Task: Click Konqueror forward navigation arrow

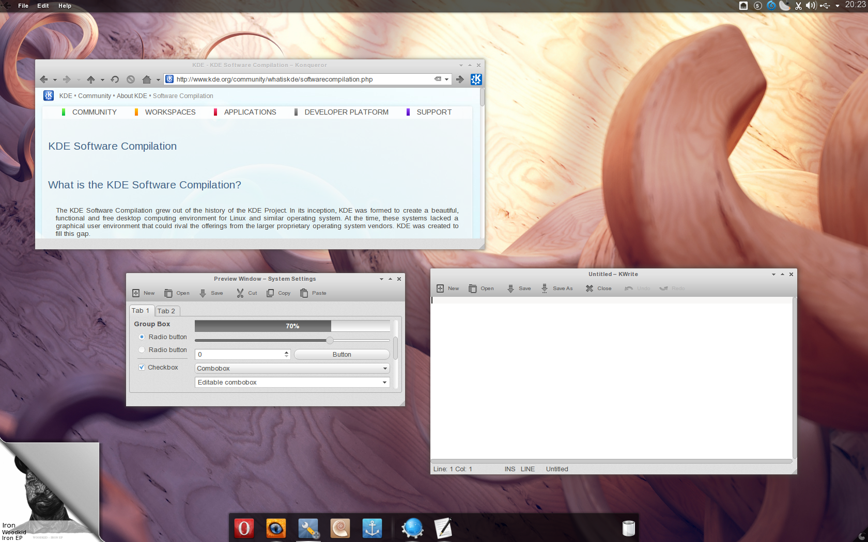Action: click(x=67, y=79)
